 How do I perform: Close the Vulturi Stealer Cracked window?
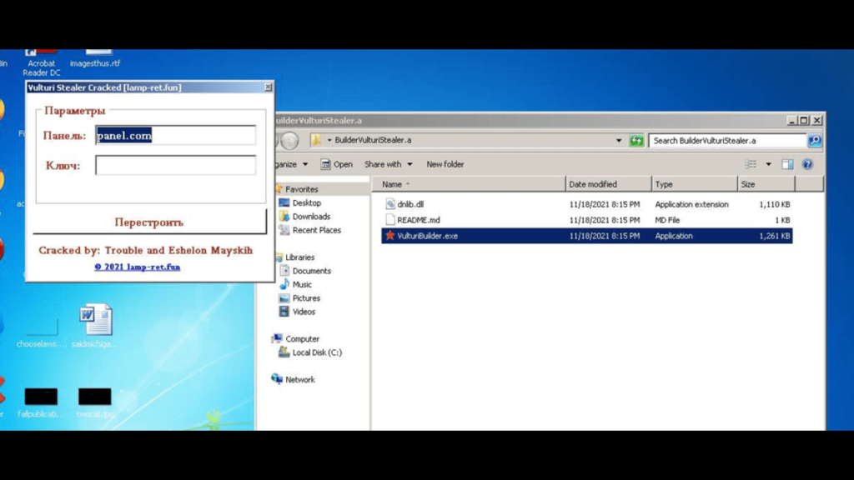click(268, 87)
